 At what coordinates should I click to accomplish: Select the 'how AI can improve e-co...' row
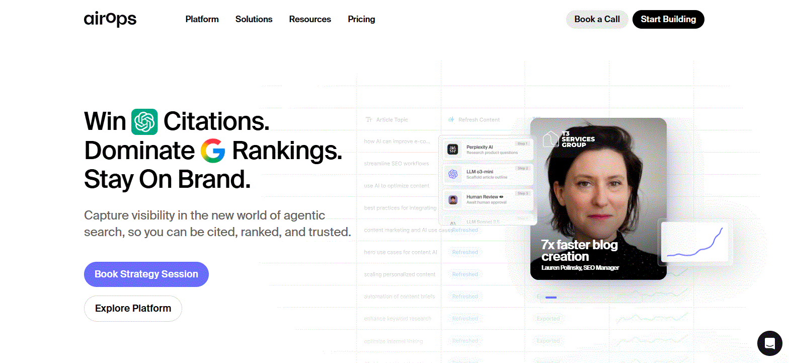point(397,141)
